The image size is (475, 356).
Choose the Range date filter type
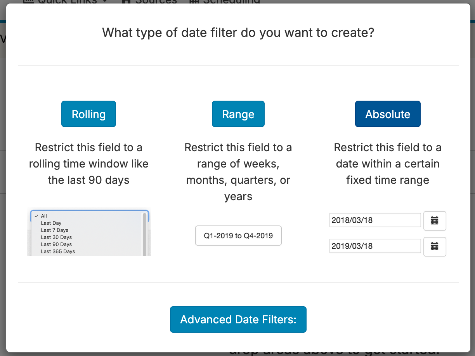tap(238, 114)
